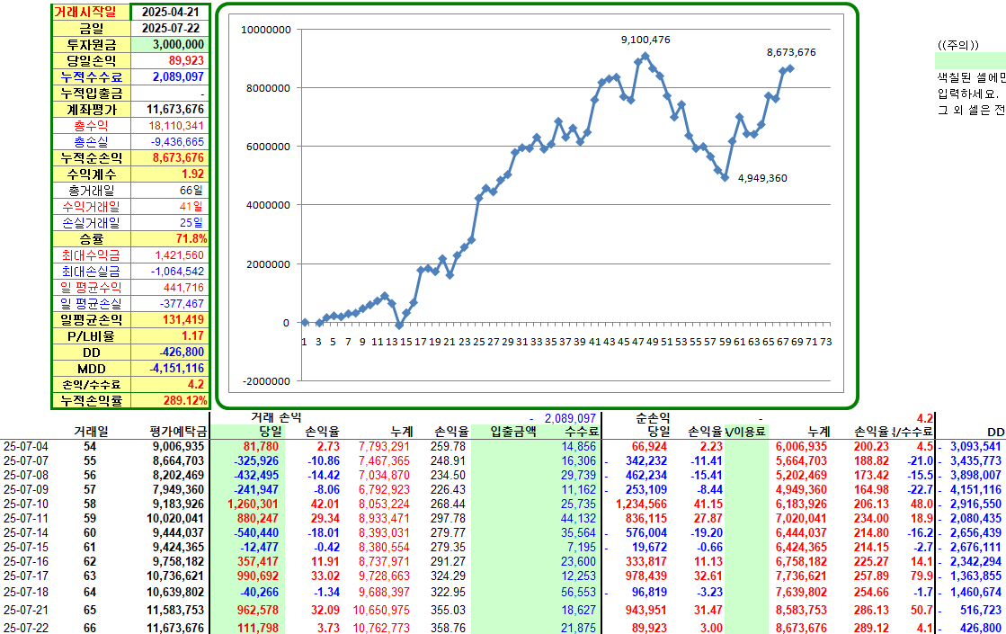The width and height of the screenshot is (1006, 634).
Task: Select the 거래 손익 group header
Action: 275,418
